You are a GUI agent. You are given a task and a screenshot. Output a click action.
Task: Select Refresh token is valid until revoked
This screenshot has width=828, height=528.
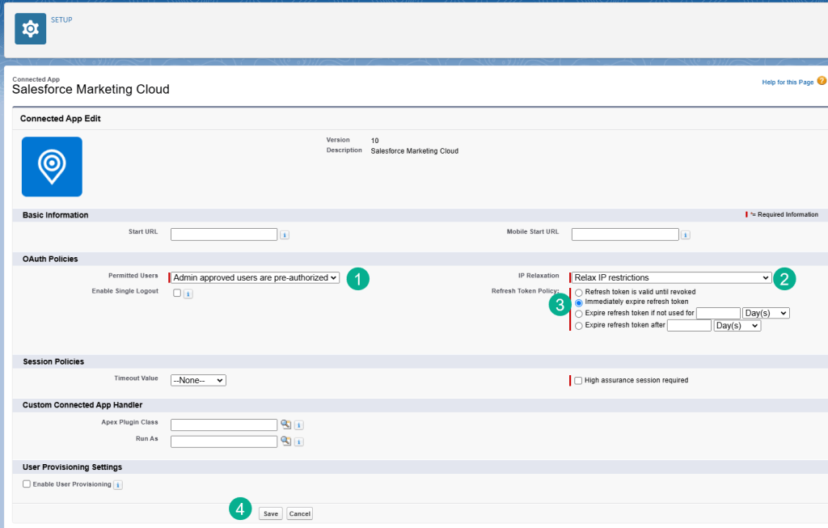[578, 292]
